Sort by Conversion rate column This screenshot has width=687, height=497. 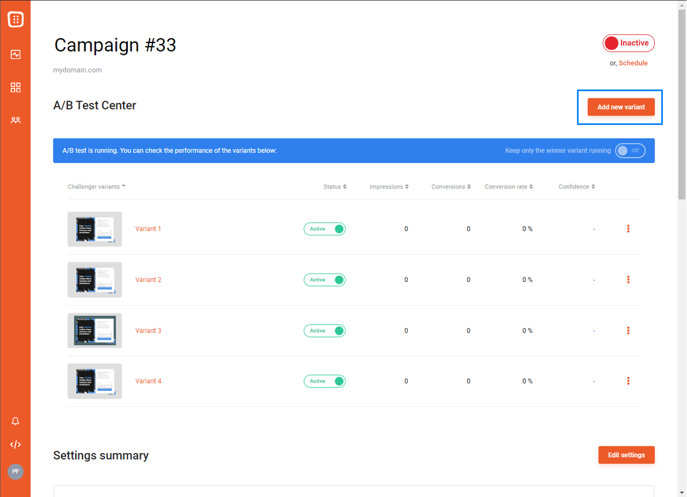[x=509, y=187]
